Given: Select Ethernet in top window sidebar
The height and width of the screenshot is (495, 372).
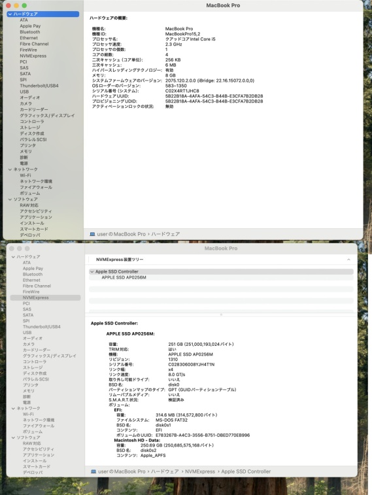Looking at the screenshot, I should [29, 38].
